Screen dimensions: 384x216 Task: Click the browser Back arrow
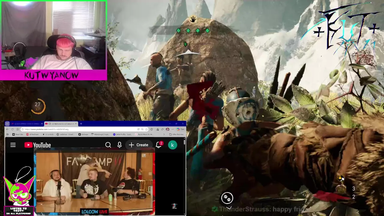[x=7, y=129]
